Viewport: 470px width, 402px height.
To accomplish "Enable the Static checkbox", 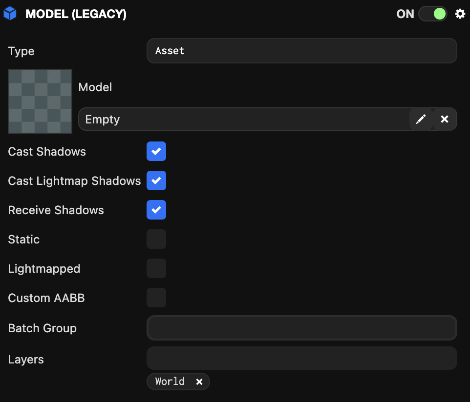I will pos(156,239).
